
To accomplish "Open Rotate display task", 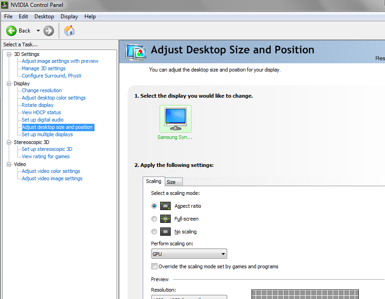I will (37, 105).
